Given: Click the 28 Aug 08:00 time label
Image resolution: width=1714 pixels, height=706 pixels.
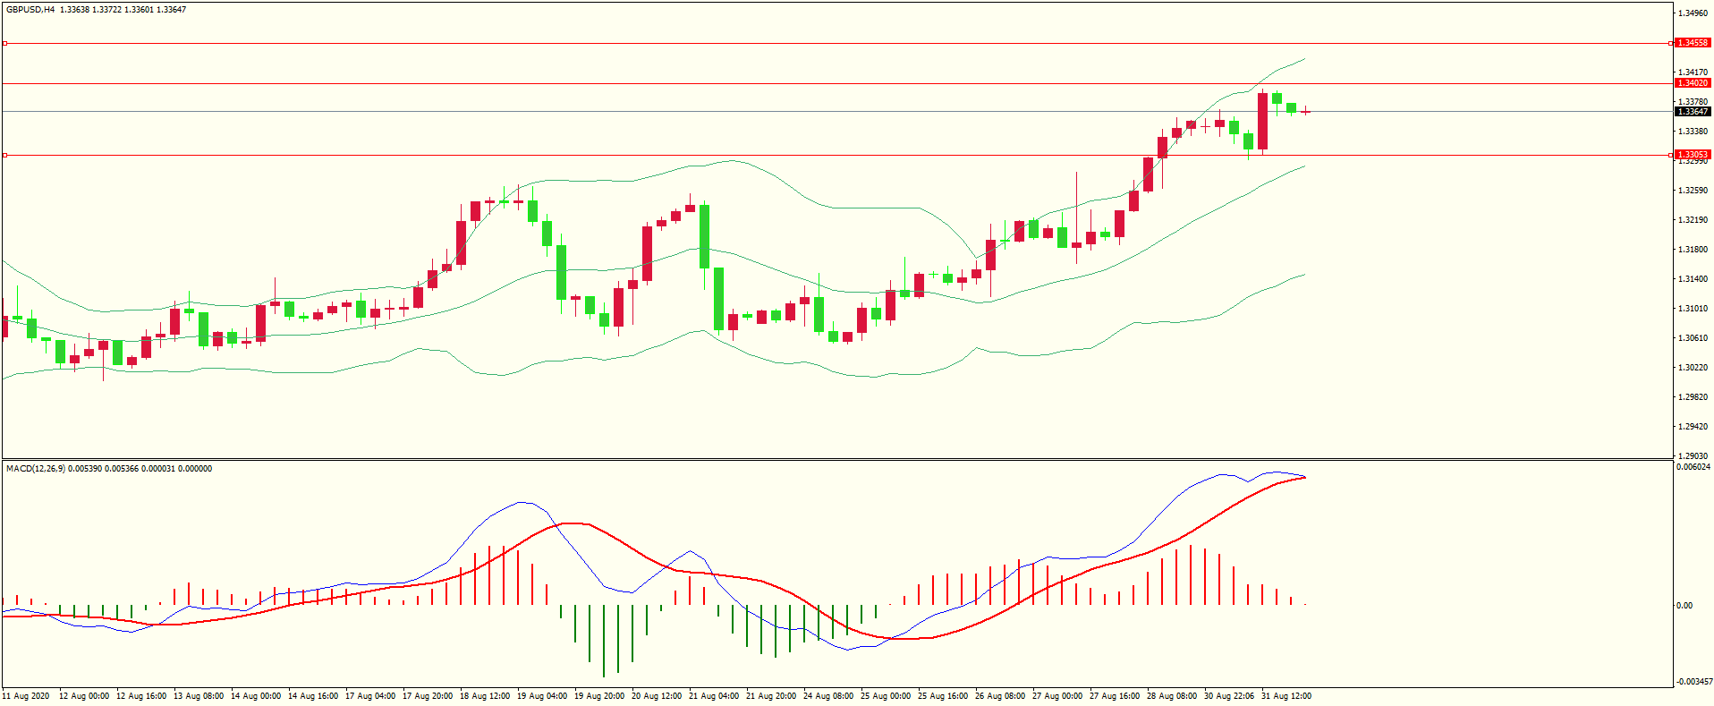Looking at the screenshot, I should 1172,696.
